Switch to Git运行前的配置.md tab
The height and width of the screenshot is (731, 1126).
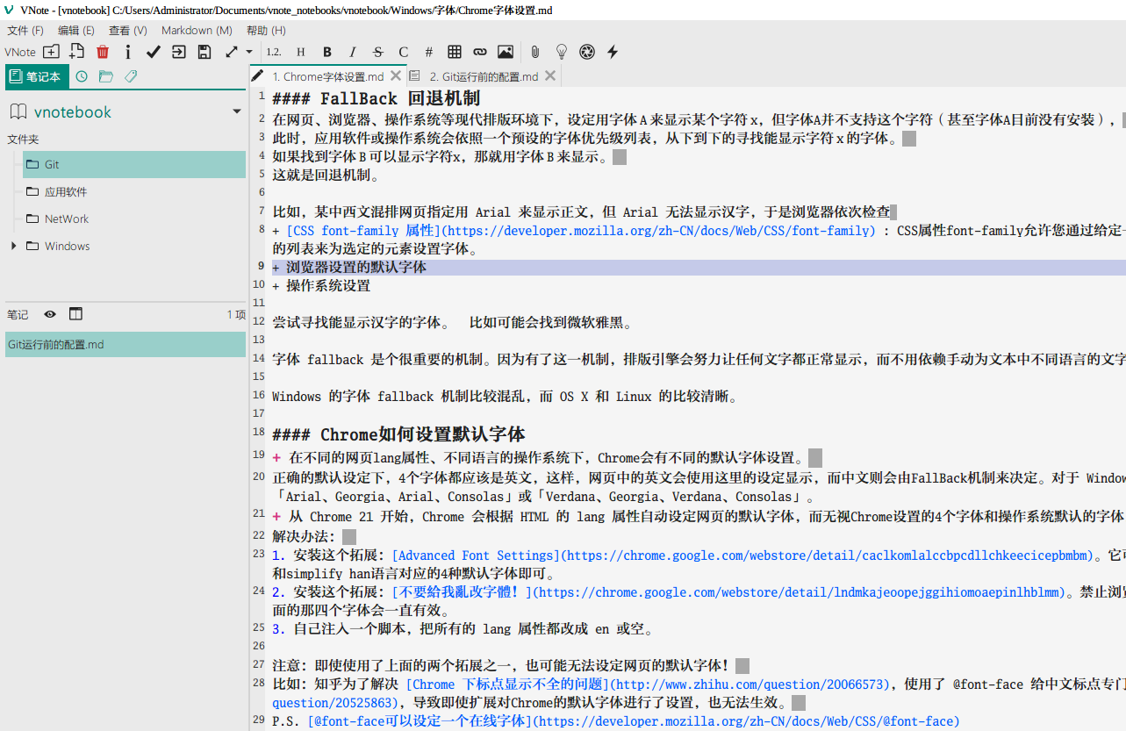click(483, 76)
